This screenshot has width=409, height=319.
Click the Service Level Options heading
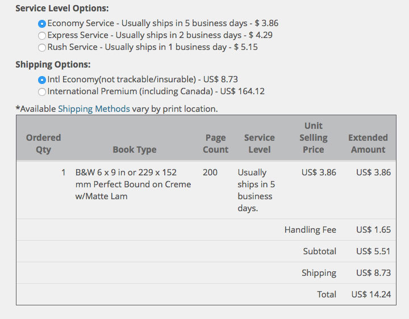[x=62, y=9]
